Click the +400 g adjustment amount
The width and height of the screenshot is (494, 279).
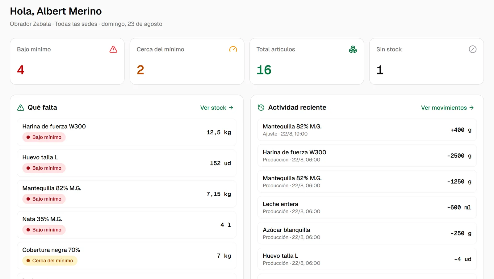click(x=461, y=130)
